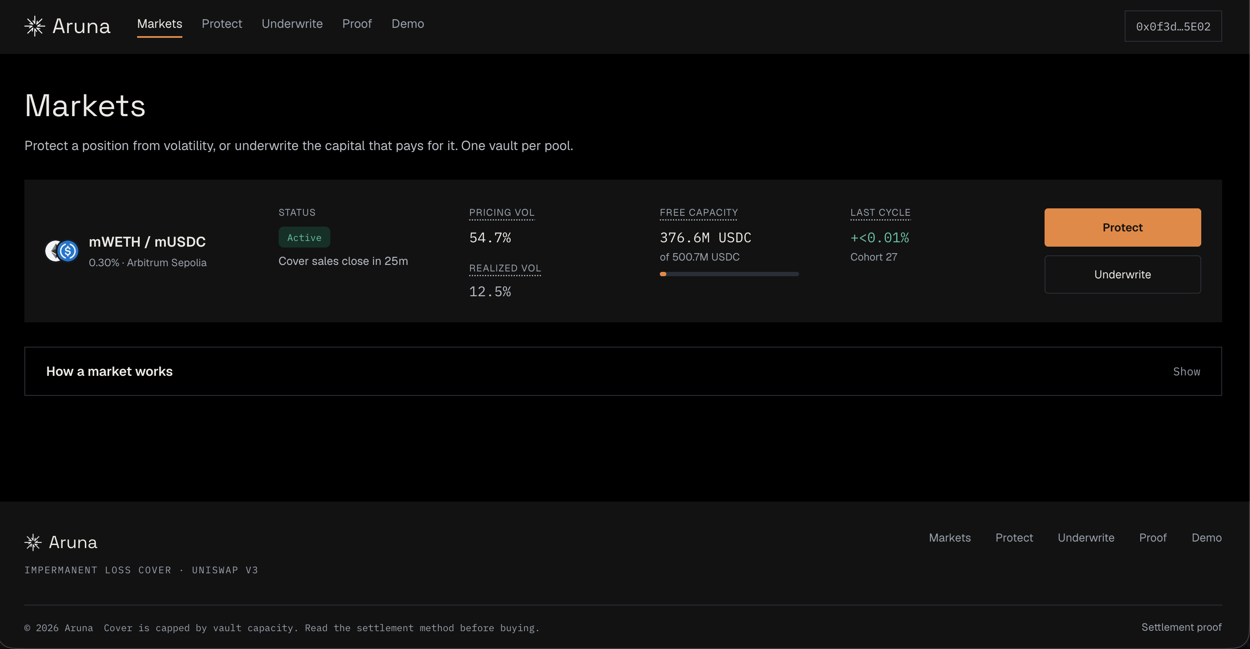Image resolution: width=1250 pixels, height=649 pixels.
Task: Select the mWETH / mUSDC market name
Action: pyautogui.click(x=147, y=241)
